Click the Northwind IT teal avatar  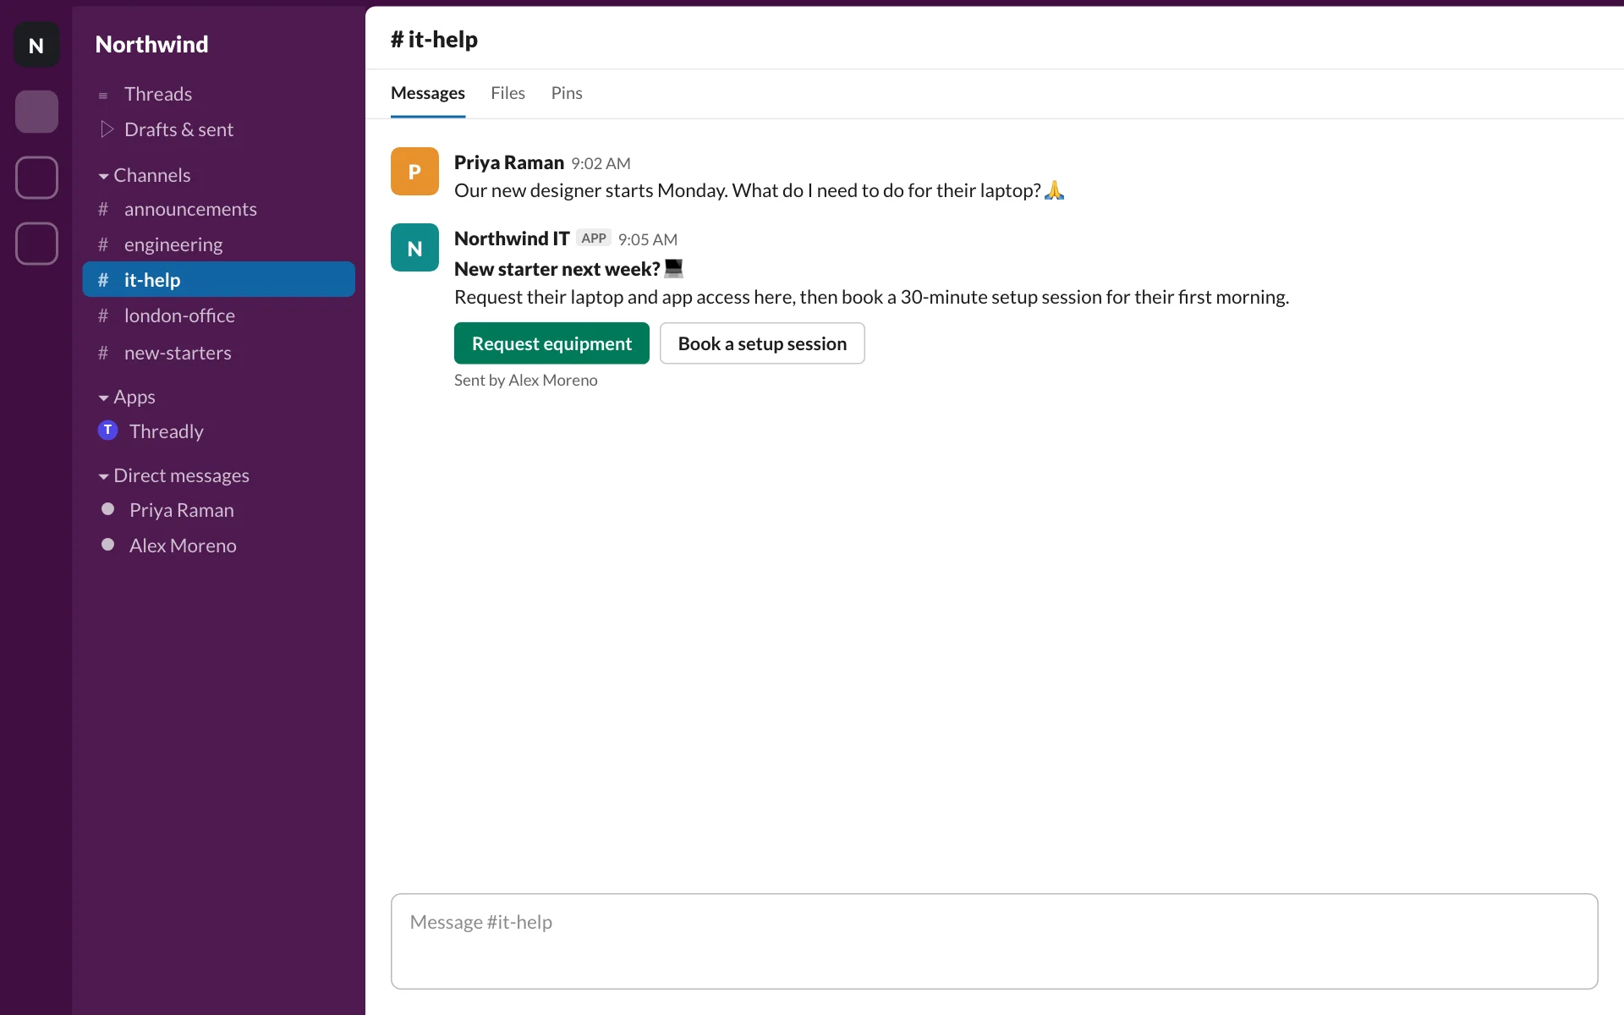[x=414, y=248]
